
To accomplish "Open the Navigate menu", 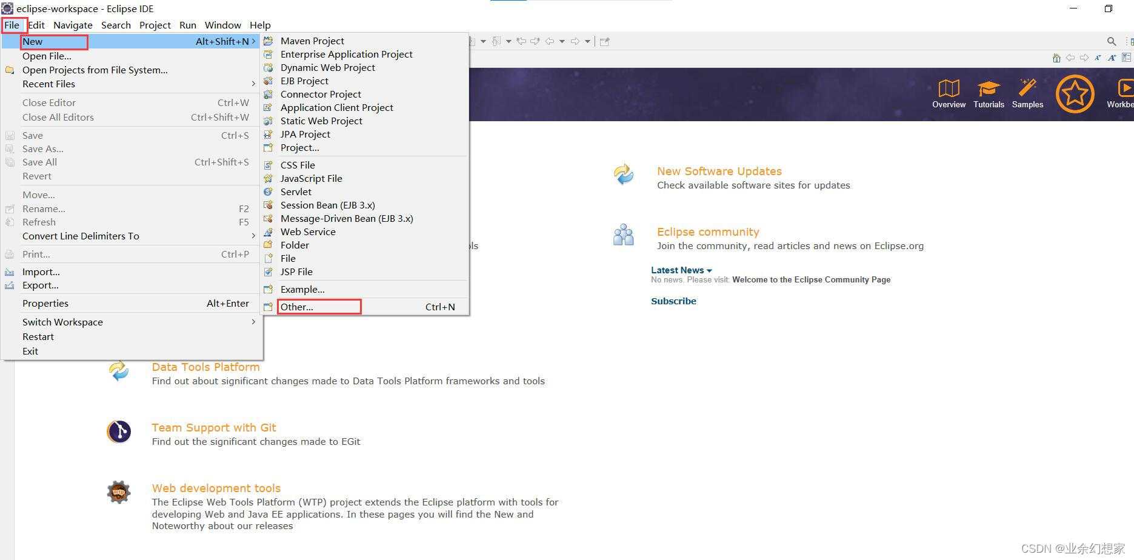I will (x=73, y=25).
